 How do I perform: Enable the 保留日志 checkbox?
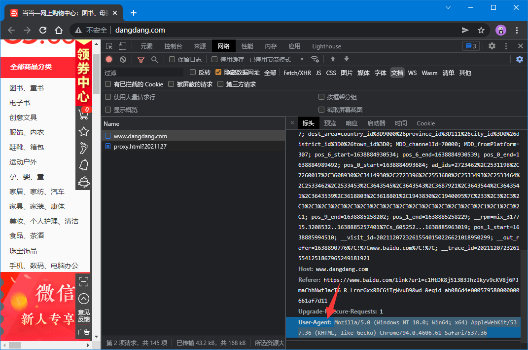click(x=172, y=59)
